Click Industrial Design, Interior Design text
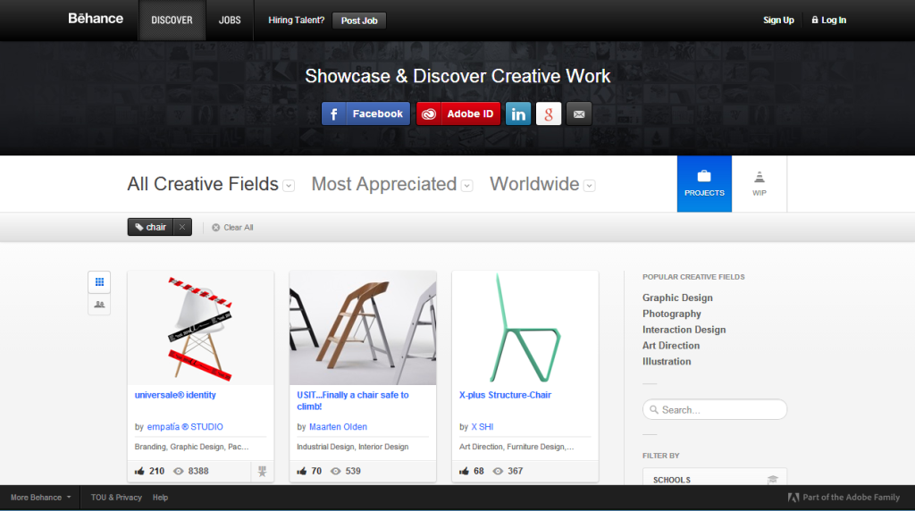Viewport: 915px width, 511px height. pyautogui.click(x=352, y=447)
